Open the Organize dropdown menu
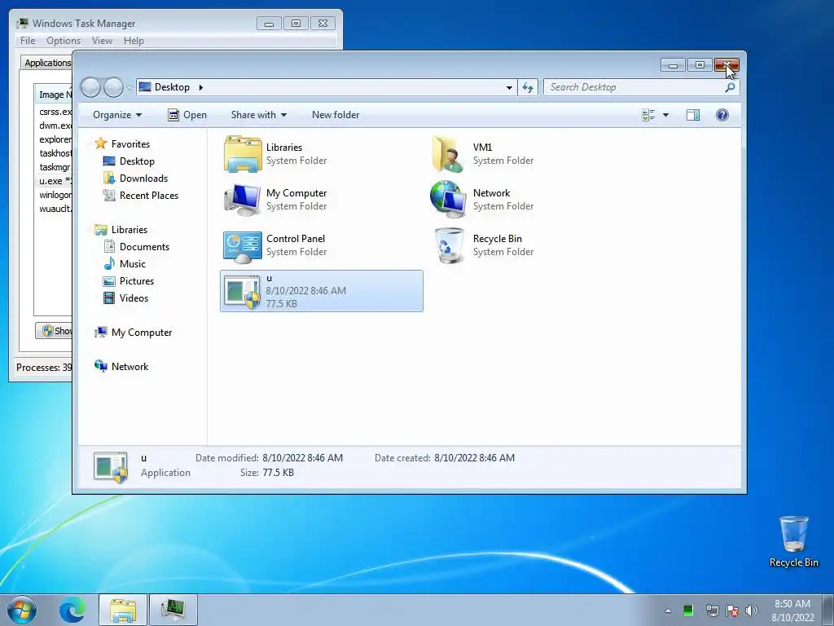Image resolution: width=834 pixels, height=626 pixels. tap(117, 115)
